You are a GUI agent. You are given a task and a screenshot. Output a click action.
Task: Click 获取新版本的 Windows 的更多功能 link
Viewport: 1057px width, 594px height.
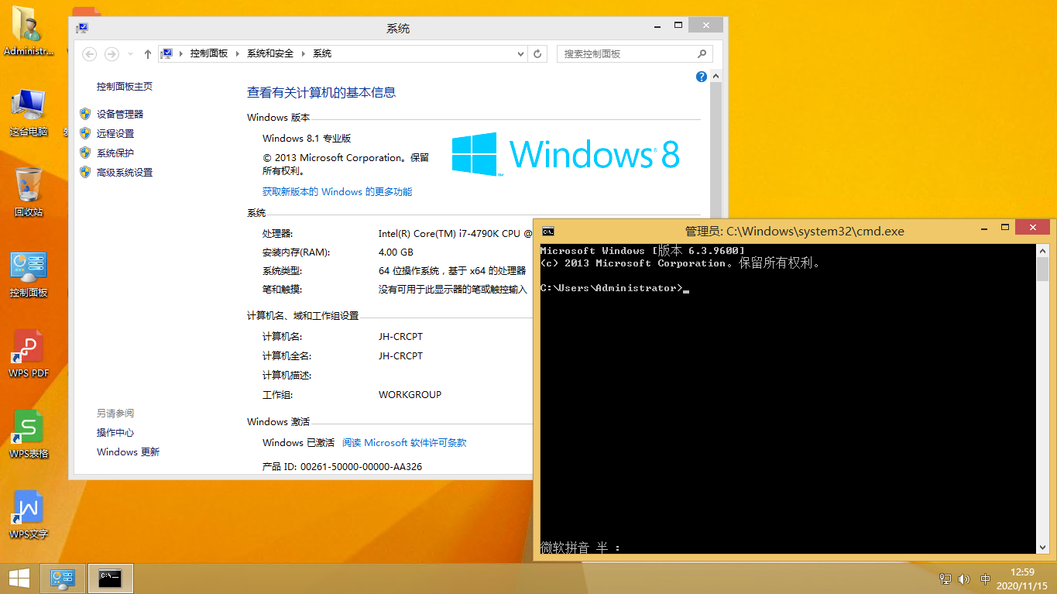pos(337,191)
